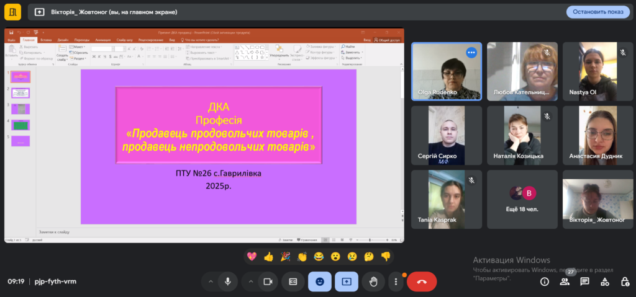Switch to the Вставка ribbon tab
Image resolution: width=636 pixels, height=297 pixels.
[x=46, y=40]
